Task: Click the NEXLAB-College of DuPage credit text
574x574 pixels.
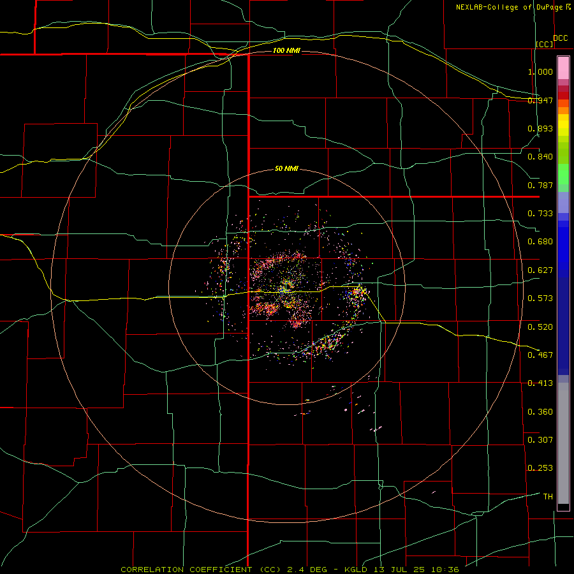Action: tap(509, 7)
